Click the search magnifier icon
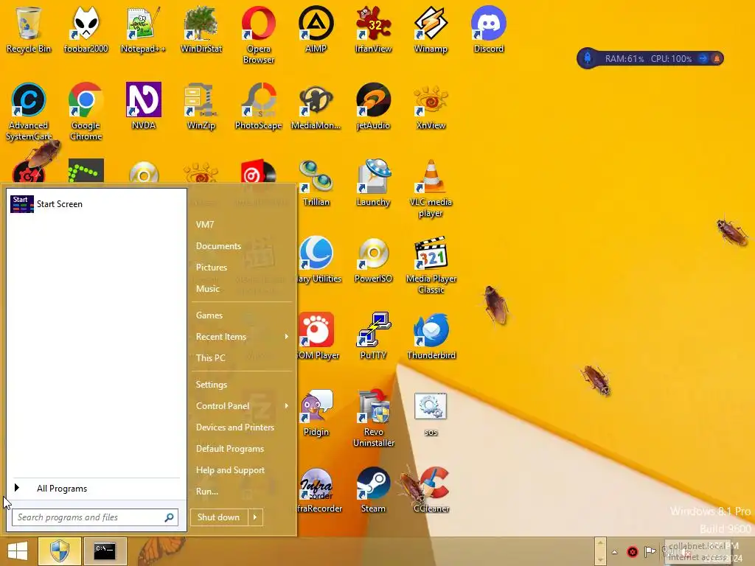This screenshot has height=566, width=755. point(169,517)
